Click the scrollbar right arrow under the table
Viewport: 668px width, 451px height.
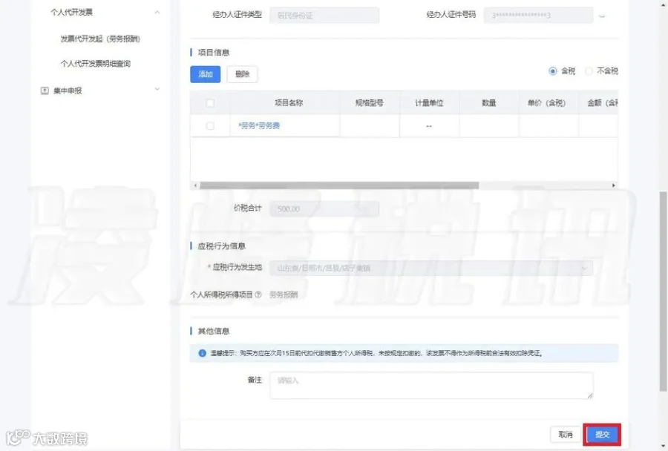point(614,185)
